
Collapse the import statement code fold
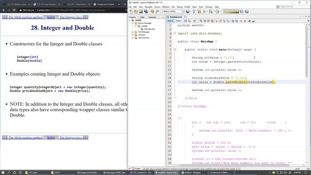point(175,34)
